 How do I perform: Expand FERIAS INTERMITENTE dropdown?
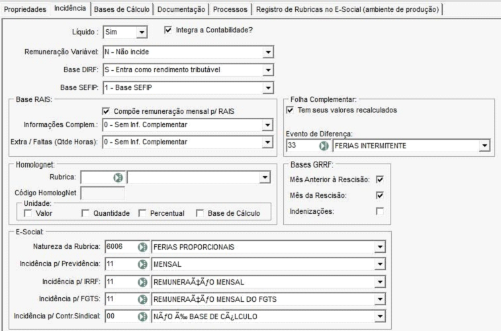[x=484, y=146]
